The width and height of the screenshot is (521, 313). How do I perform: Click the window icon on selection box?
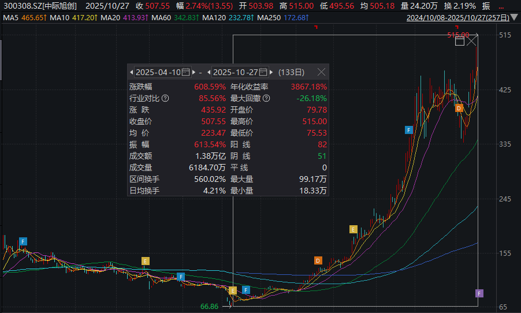(460, 41)
